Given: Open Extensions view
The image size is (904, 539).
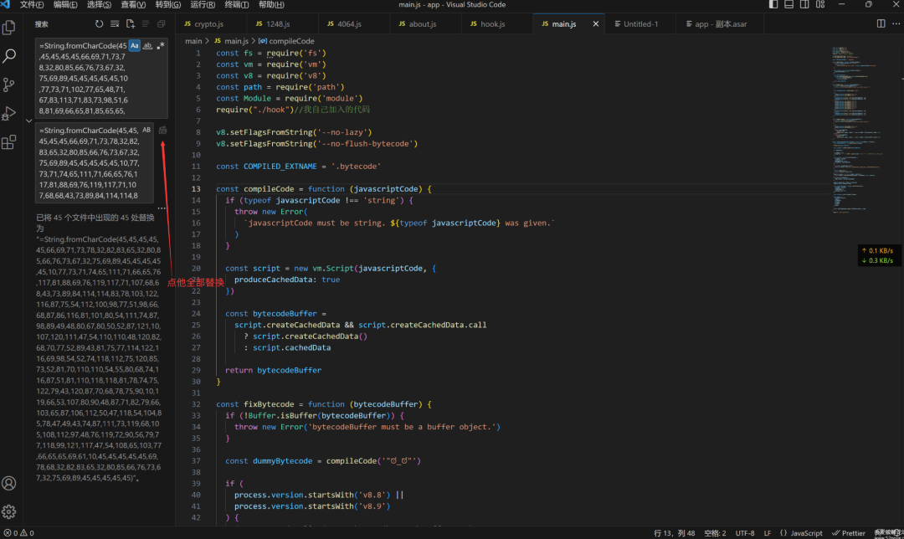Looking at the screenshot, I should 8,141.
